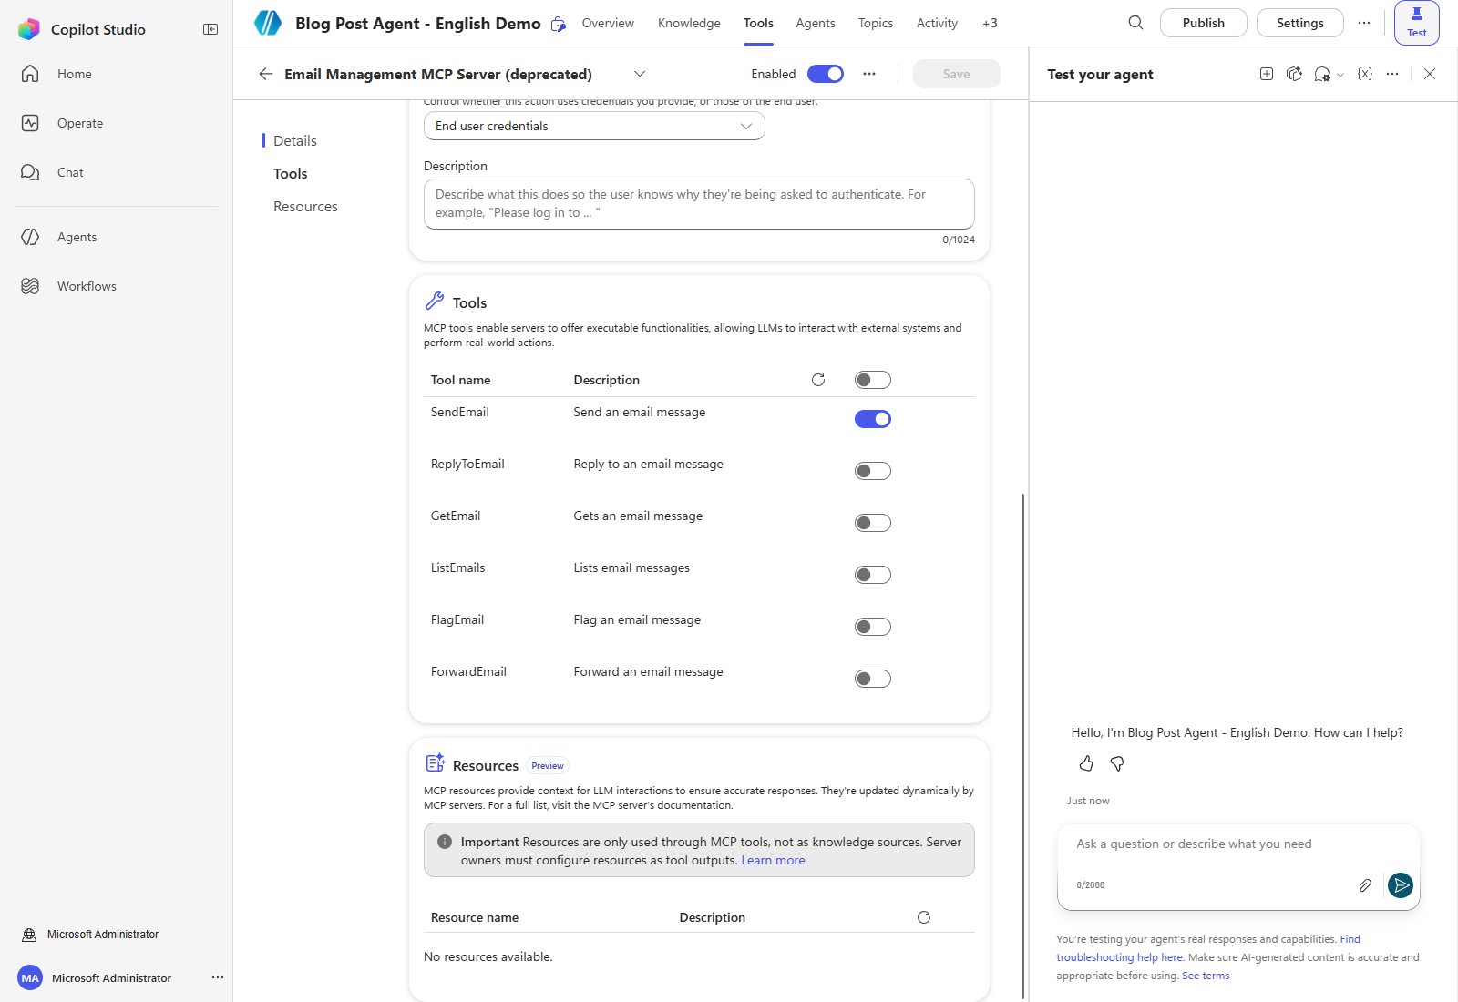Screen dimensions: 1458x1002
Task: Enable the ReplyToEmail tool
Action: click(873, 471)
